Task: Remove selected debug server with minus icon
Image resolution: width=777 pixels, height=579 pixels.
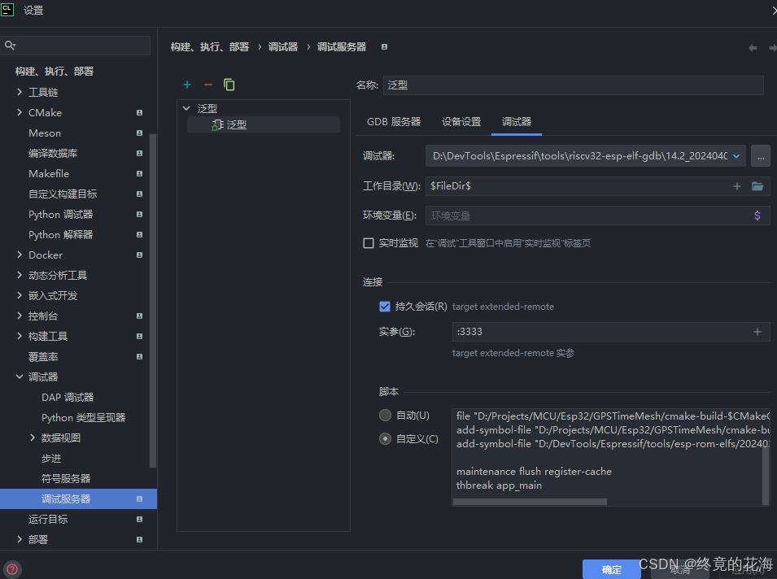Action: 208,85
